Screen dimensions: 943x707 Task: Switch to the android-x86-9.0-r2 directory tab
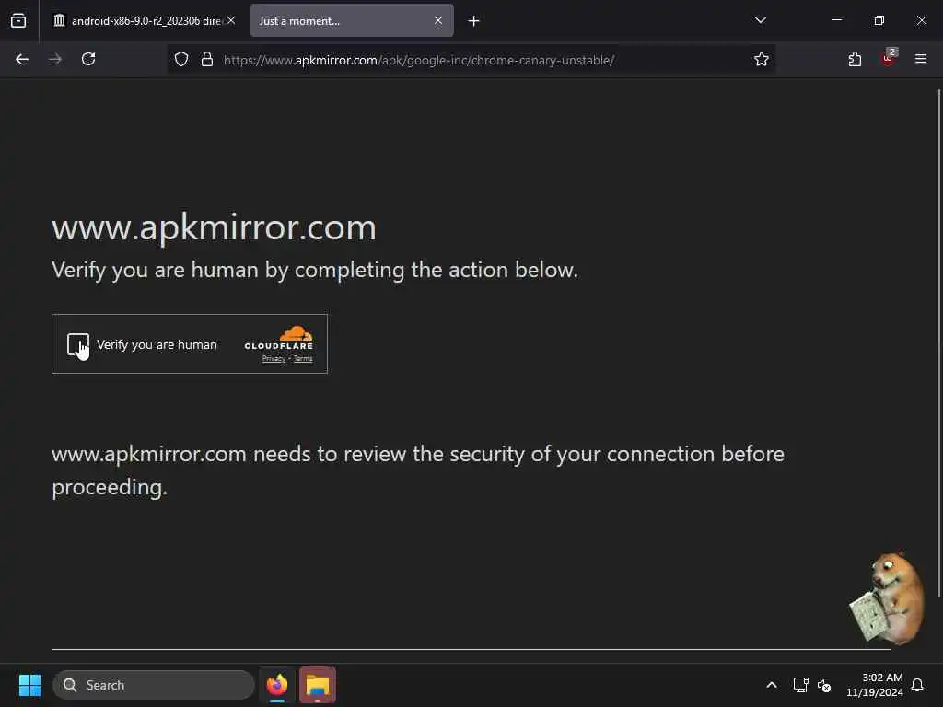(x=145, y=20)
